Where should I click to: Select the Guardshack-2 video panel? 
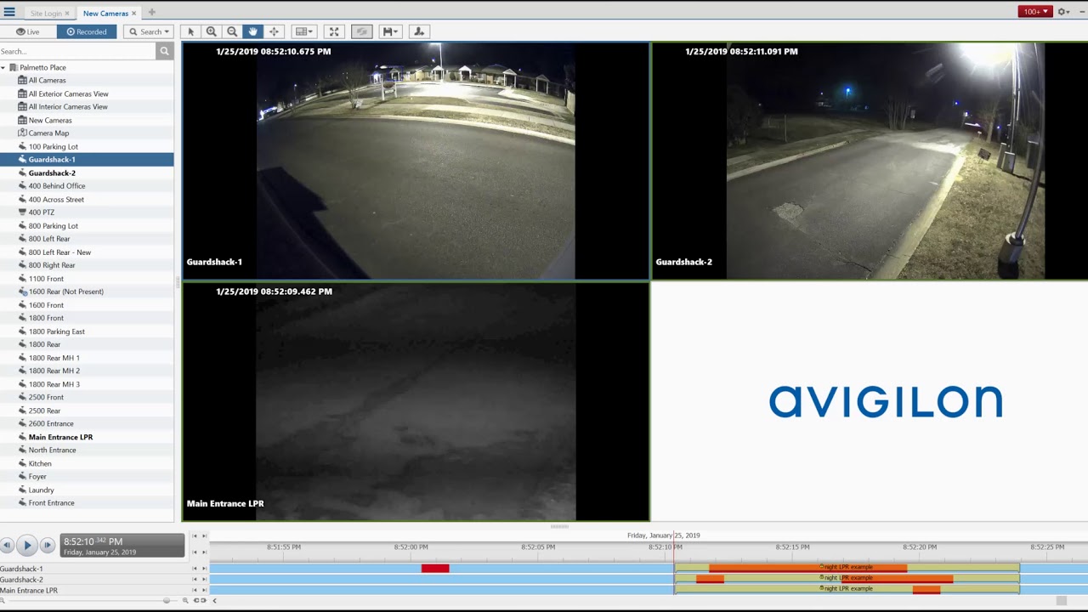point(870,161)
